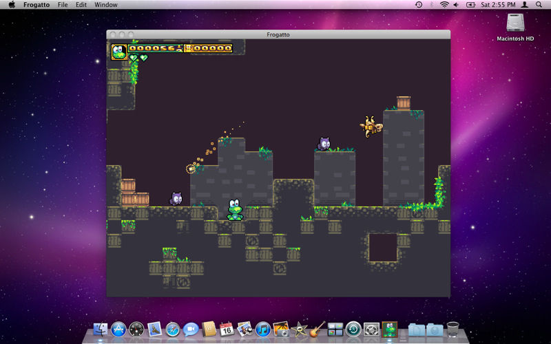
Task: Click the spinning gold coin in the game
Action: click(x=191, y=169)
